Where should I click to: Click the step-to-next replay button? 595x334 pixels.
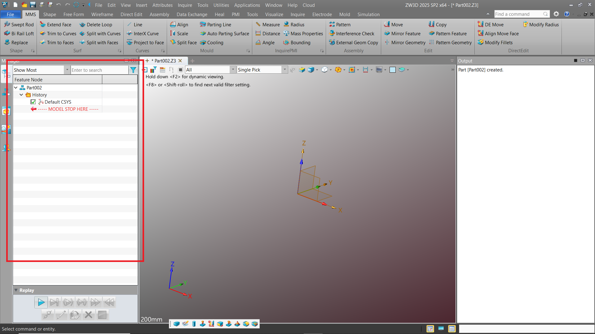(x=54, y=302)
